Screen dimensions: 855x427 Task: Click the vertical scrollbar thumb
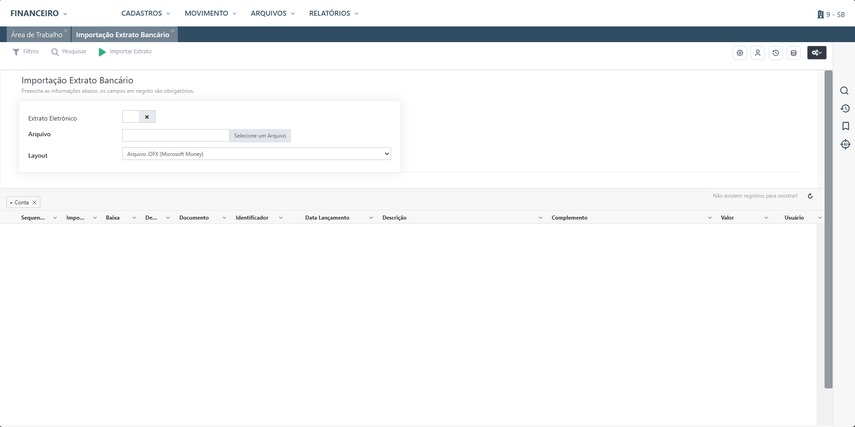828,229
